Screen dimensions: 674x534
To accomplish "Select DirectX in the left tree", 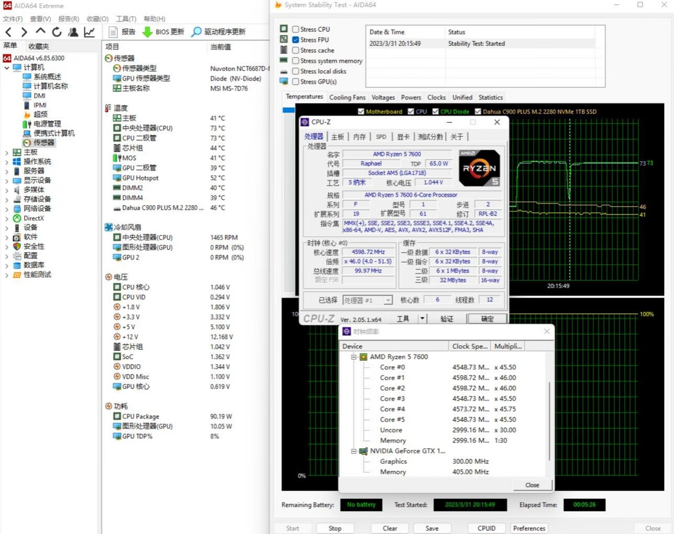I will click(x=28, y=218).
